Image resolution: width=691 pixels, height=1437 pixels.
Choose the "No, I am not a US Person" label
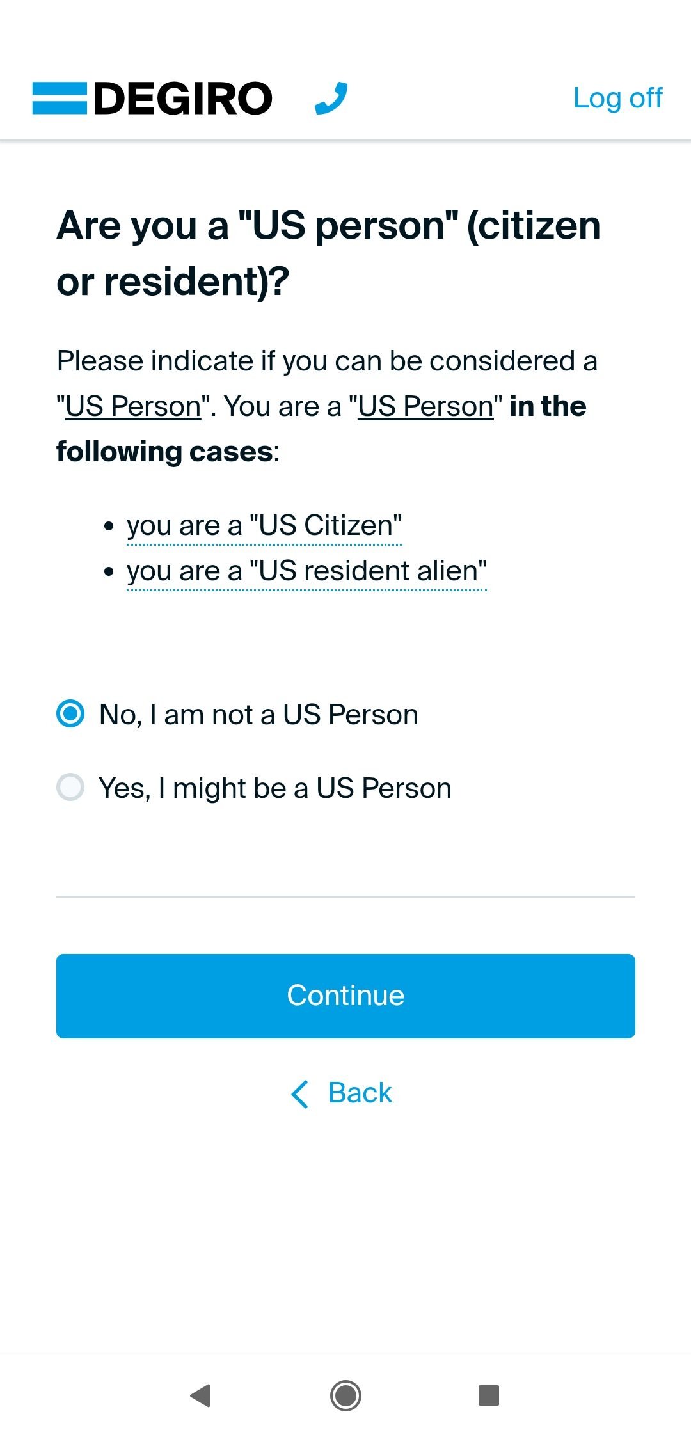click(x=258, y=715)
